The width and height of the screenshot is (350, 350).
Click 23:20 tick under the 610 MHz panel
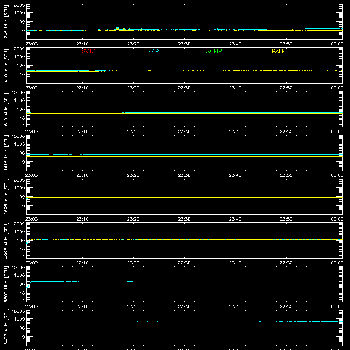(x=133, y=132)
